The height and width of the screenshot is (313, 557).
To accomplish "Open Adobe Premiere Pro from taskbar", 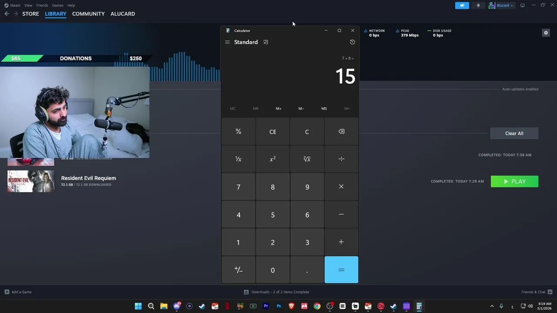I will click(266, 306).
